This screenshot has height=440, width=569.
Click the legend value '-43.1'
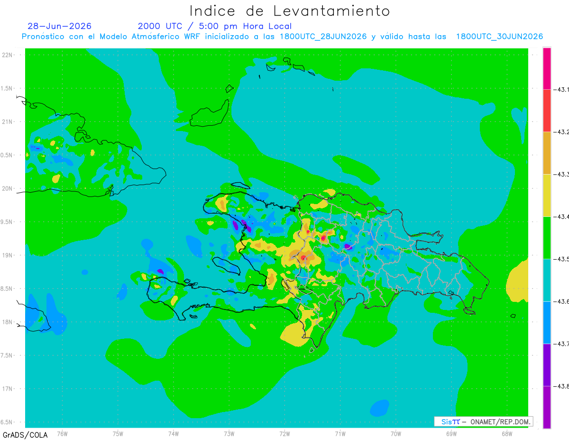(x=560, y=89)
